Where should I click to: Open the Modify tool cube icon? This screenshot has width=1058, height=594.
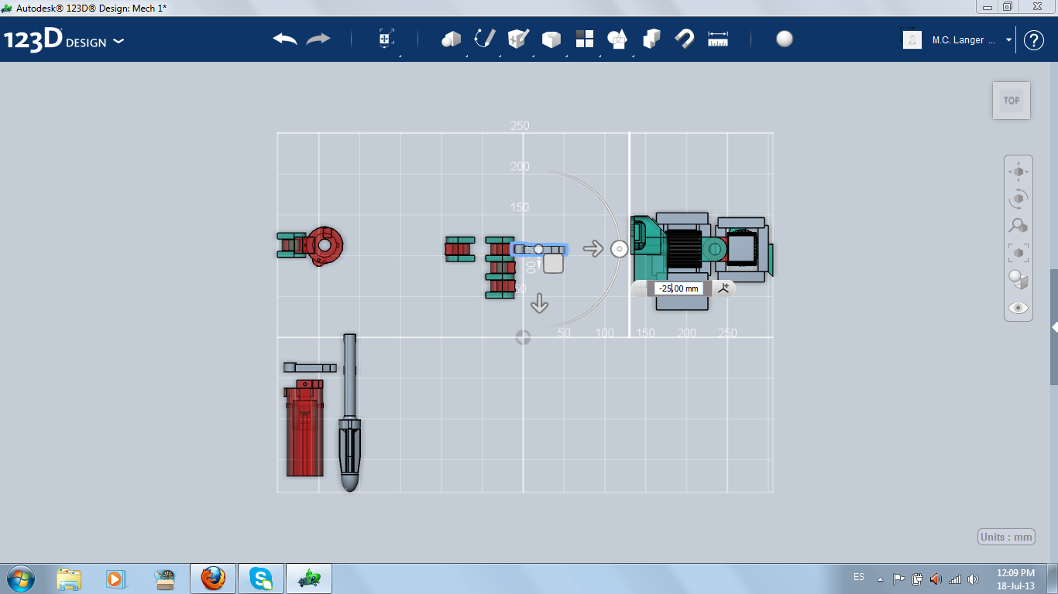click(x=551, y=39)
